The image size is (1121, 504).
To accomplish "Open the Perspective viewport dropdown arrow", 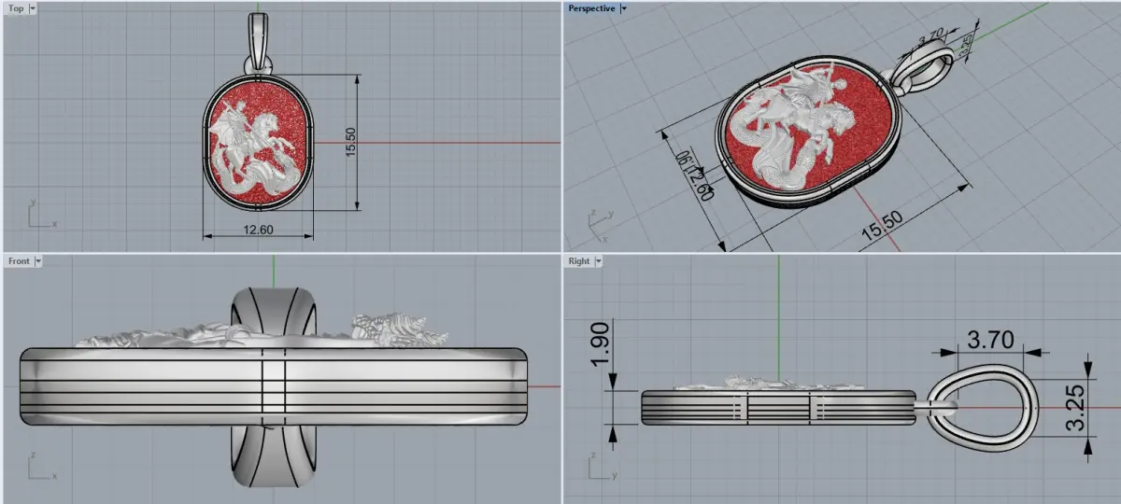I will [624, 8].
